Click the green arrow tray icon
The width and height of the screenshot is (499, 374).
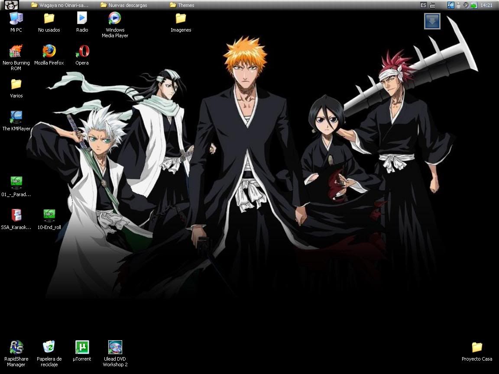474,5
